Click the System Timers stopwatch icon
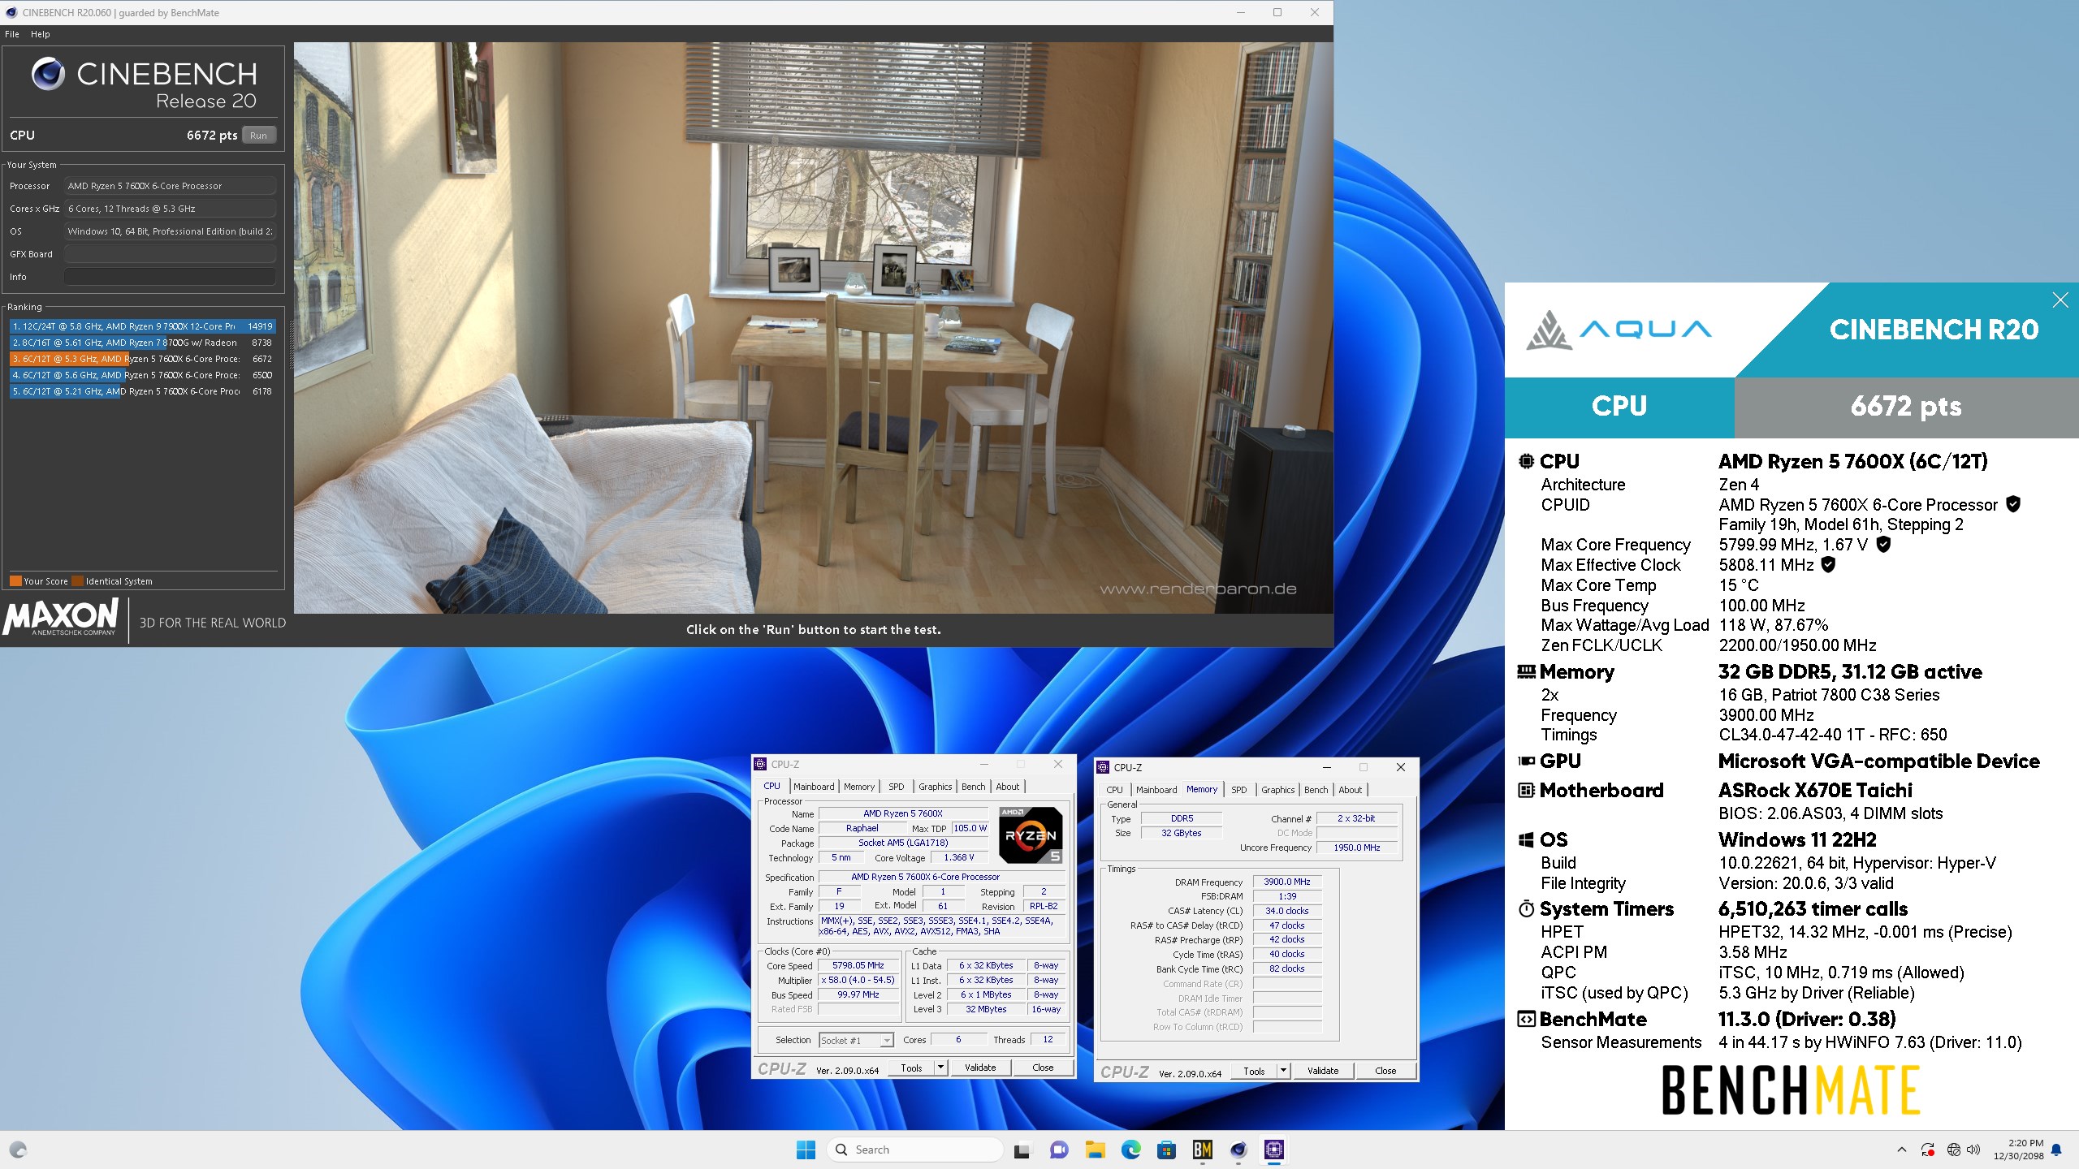This screenshot has height=1169, width=2079. pyautogui.click(x=1526, y=908)
